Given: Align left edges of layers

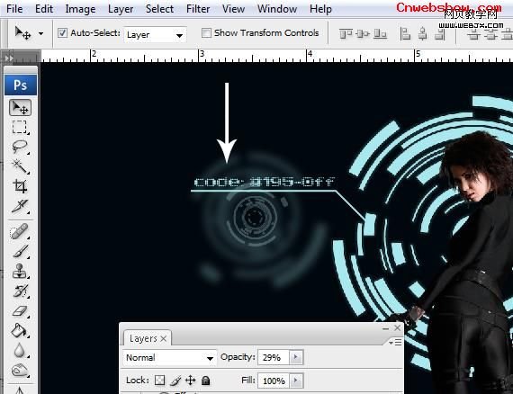Looking at the screenshot, I should tap(405, 33).
